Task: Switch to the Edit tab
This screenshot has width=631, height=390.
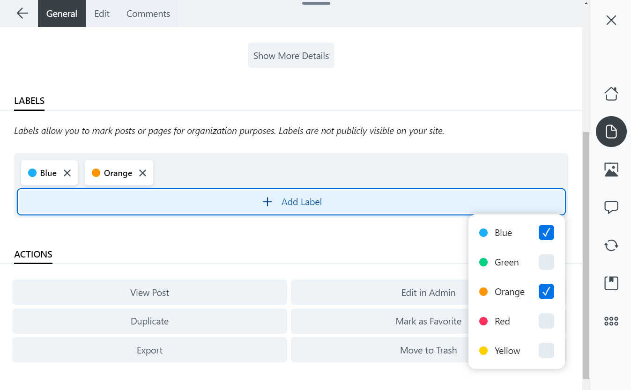Action: 102,14
